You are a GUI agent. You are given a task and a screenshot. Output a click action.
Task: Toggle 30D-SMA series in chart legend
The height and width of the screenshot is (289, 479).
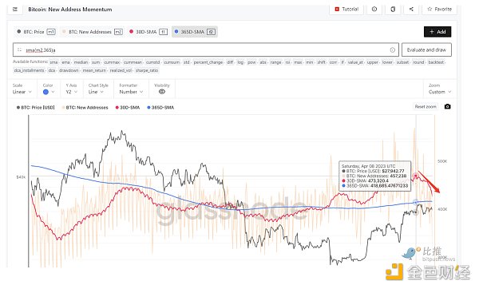(128, 108)
